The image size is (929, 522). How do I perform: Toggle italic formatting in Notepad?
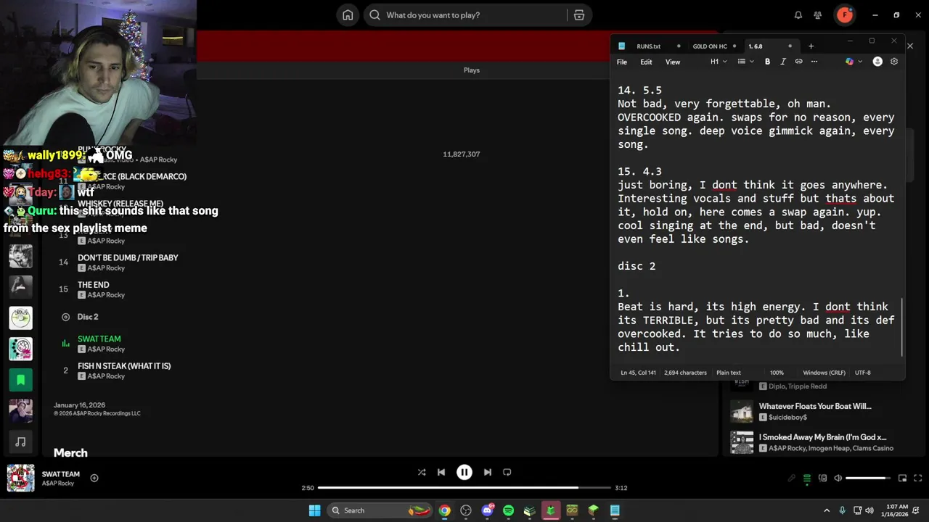[x=782, y=62]
